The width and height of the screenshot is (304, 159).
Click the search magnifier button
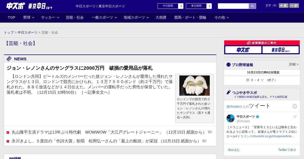point(252,6)
